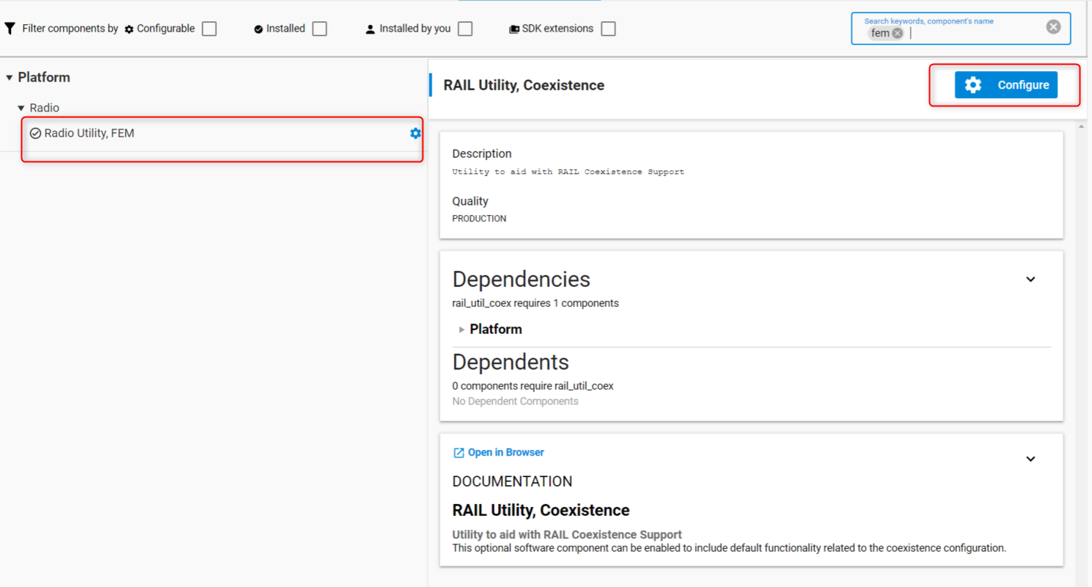Image resolution: width=1092 pixels, height=587 pixels.
Task: Click the Open in Browser external link icon
Action: coord(459,453)
